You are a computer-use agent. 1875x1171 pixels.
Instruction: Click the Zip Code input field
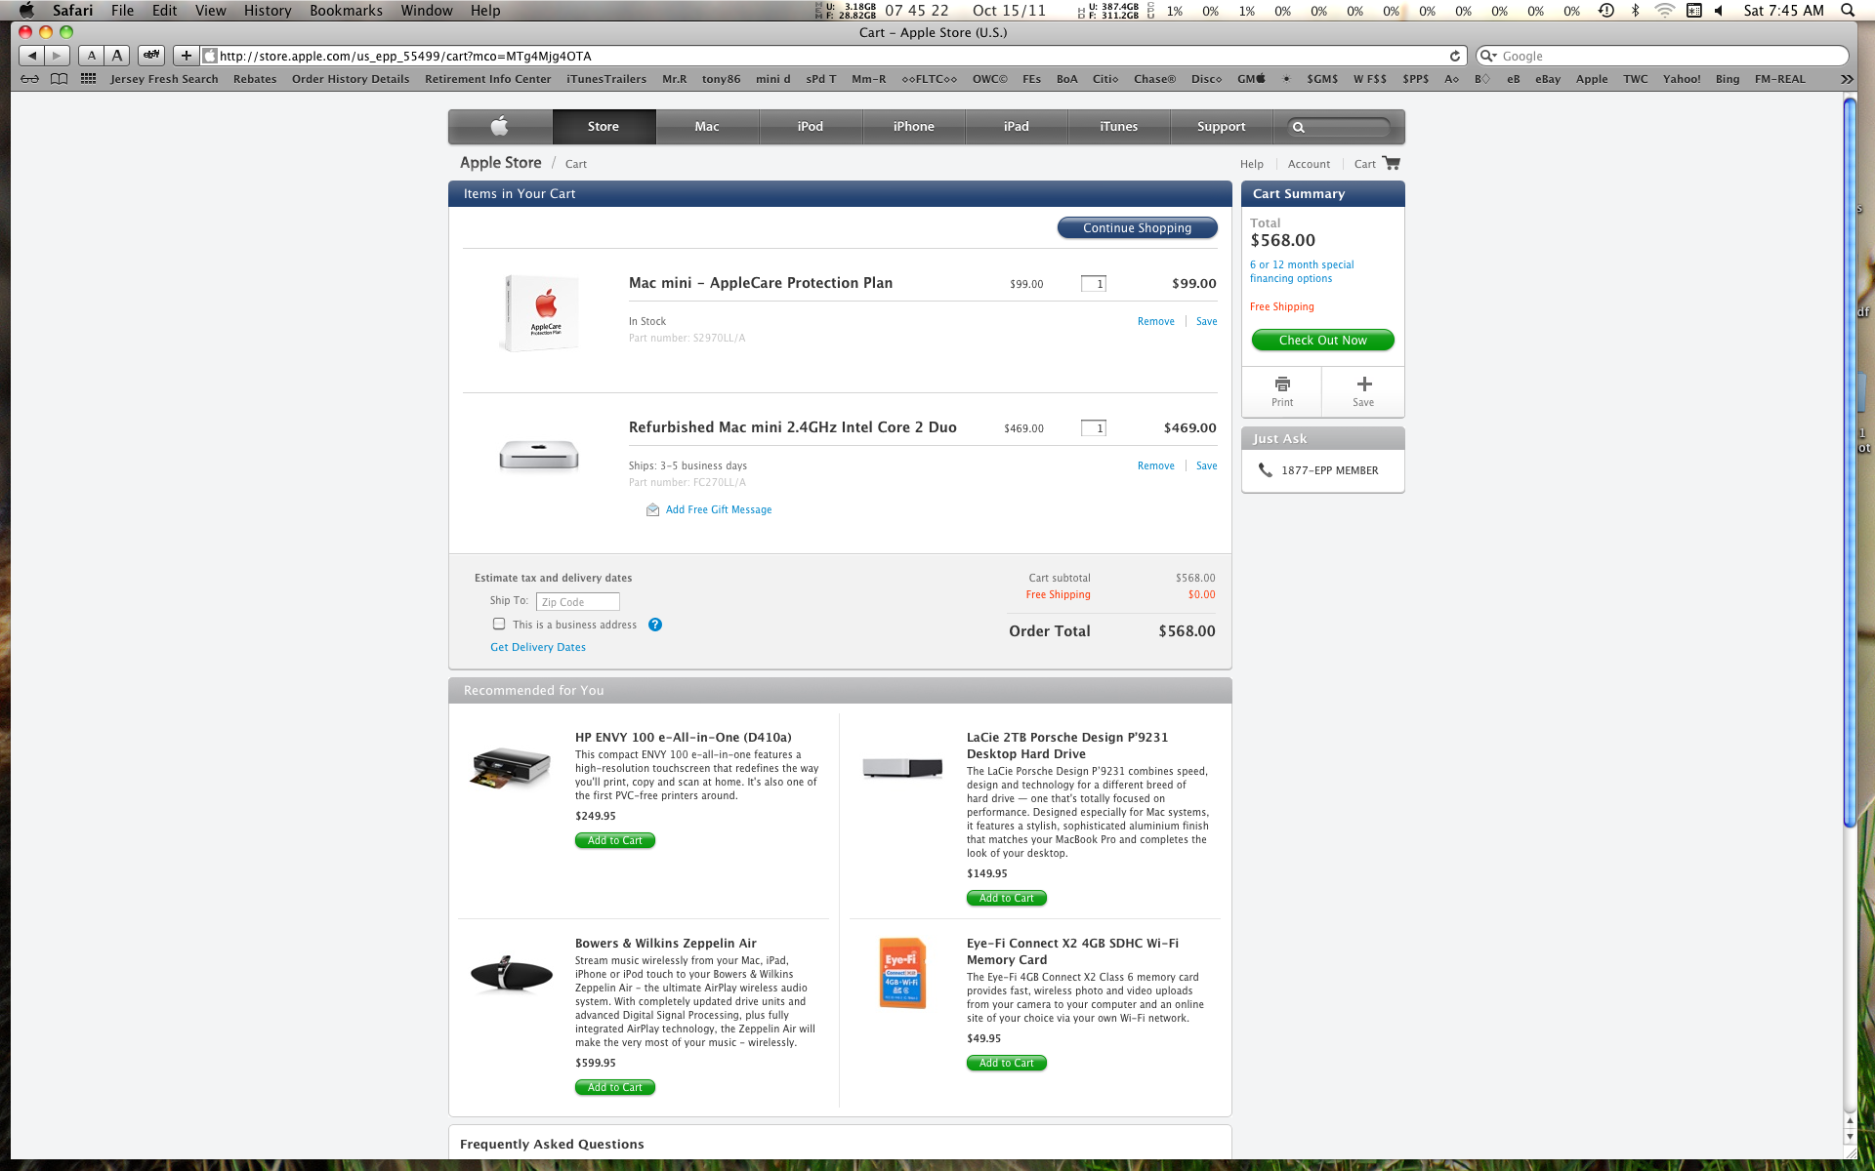coord(578,602)
